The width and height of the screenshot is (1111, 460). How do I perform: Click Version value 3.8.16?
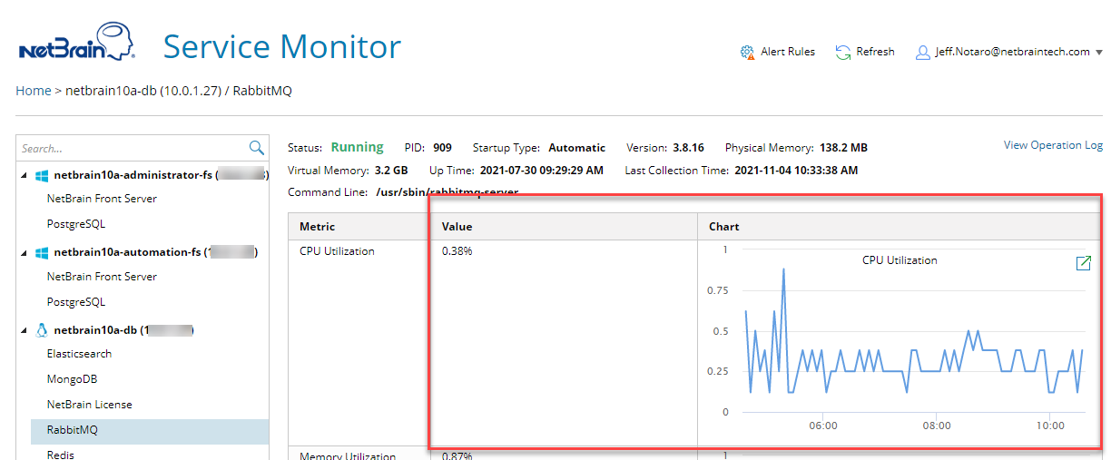tap(690, 147)
